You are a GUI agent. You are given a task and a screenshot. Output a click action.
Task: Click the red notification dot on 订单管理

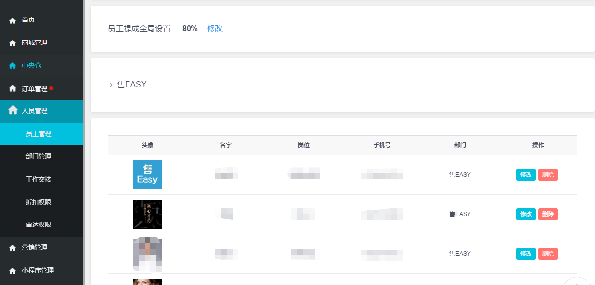pyautogui.click(x=51, y=88)
